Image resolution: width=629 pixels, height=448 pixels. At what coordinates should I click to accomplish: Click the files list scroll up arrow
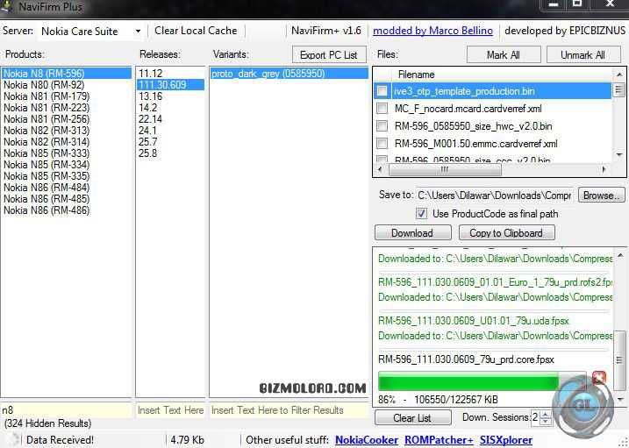[x=619, y=75]
